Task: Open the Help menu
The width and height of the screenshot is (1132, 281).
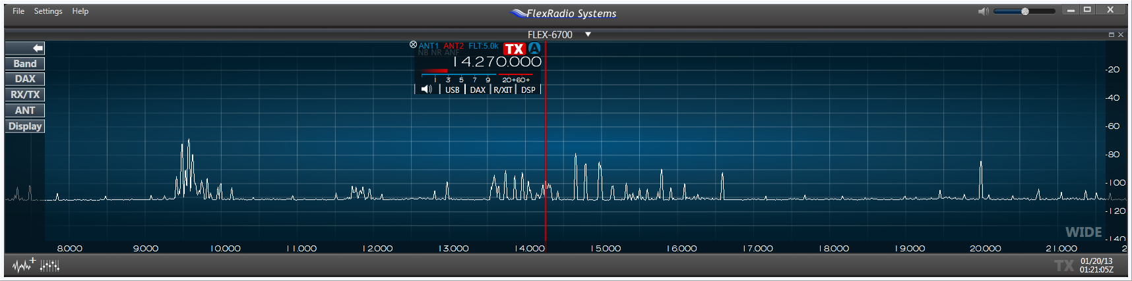Action: tap(80, 11)
